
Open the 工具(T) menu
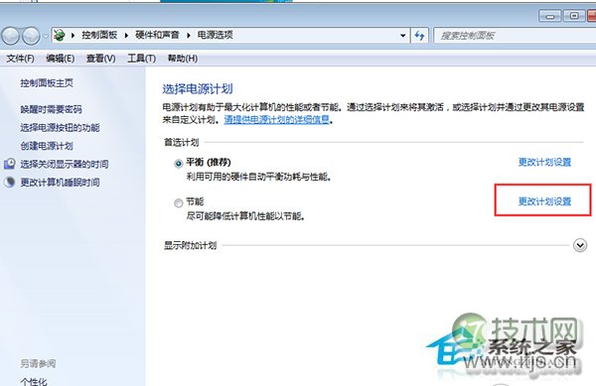coord(141,59)
